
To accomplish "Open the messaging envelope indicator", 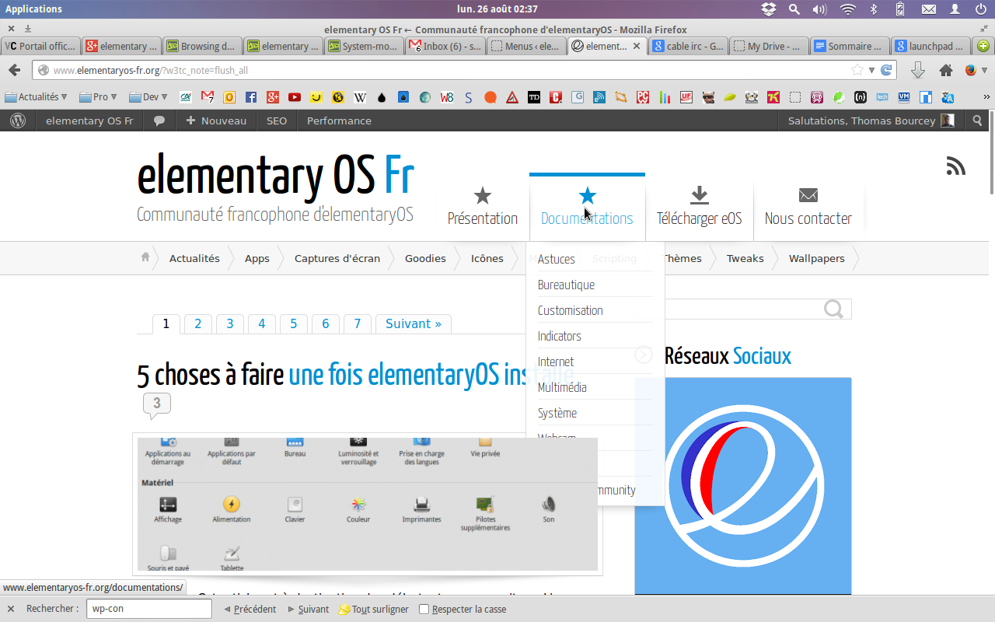I will pyautogui.click(x=928, y=9).
